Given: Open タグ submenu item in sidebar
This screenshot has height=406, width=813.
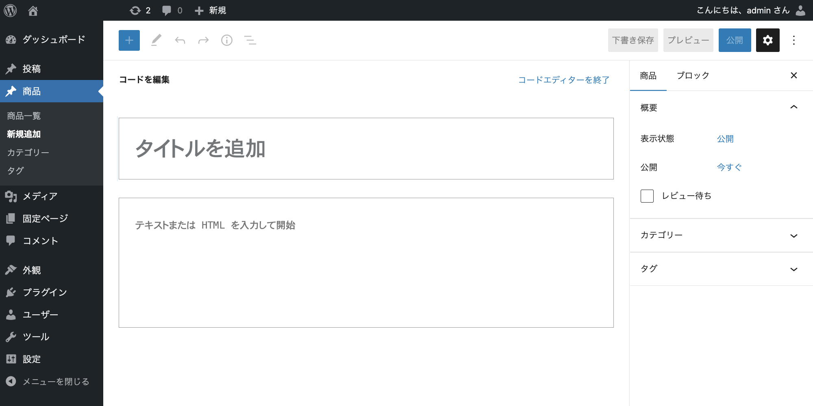Looking at the screenshot, I should pos(15,171).
